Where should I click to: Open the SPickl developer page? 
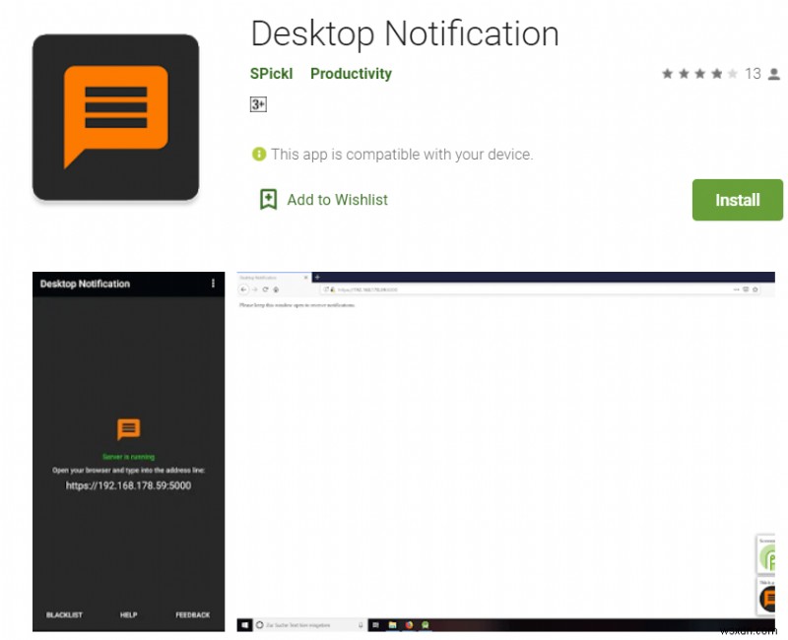point(271,73)
